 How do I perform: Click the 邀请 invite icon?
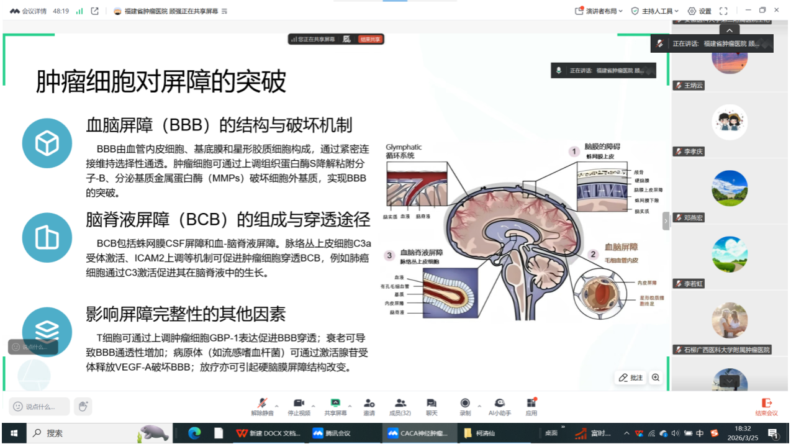click(369, 404)
